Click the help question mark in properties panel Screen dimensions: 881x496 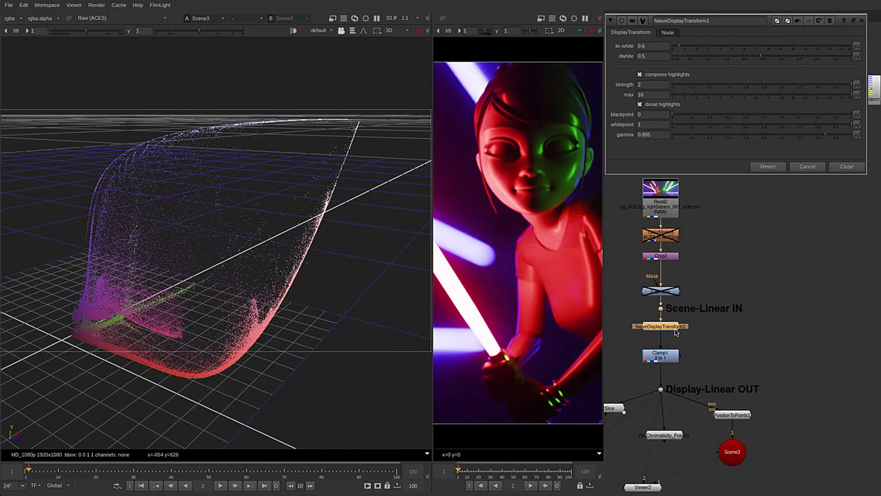click(x=844, y=21)
